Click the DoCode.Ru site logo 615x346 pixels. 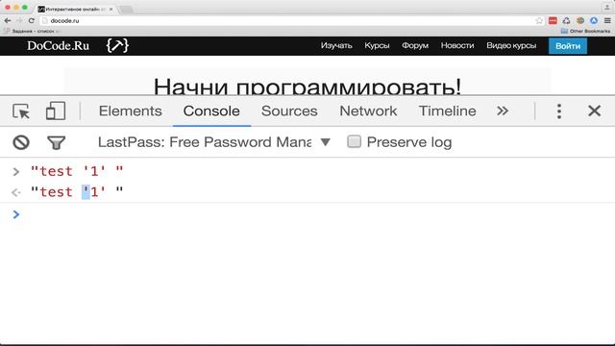pyautogui.click(x=58, y=46)
